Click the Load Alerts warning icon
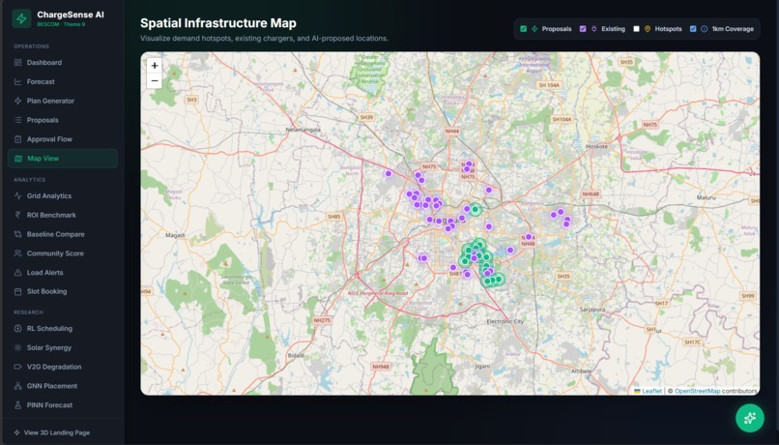779x445 pixels. [x=18, y=273]
